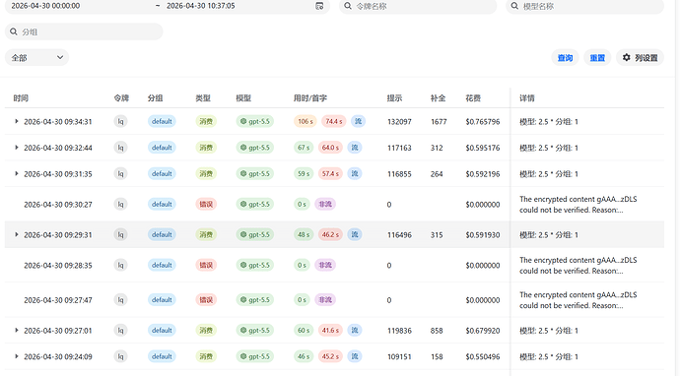Screen dimensions: 680x376
Task: Click the 106 s duration badge
Action: point(306,121)
